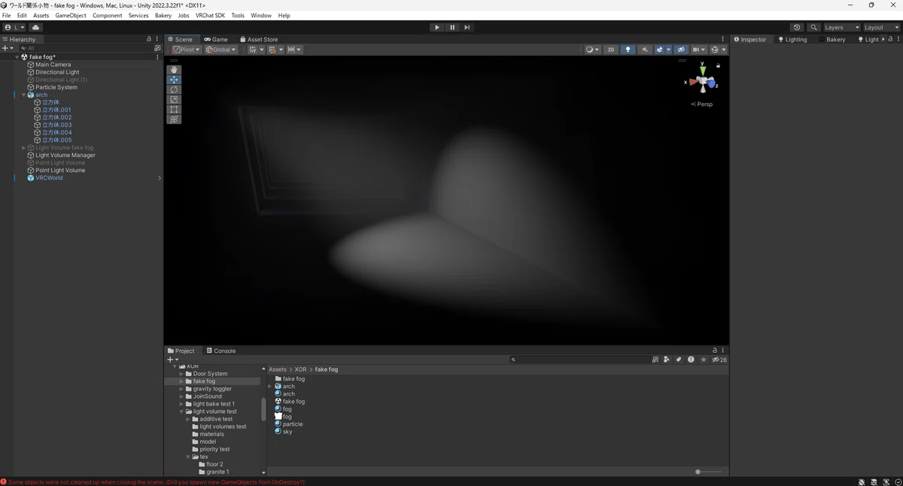Open fake fog scene context menu
Image resolution: width=903 pixels, height=486 pixels.
(x=157, y=57)
